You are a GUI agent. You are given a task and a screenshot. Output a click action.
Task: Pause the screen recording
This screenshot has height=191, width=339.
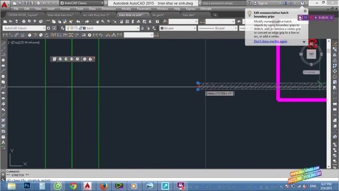point(306,18)
